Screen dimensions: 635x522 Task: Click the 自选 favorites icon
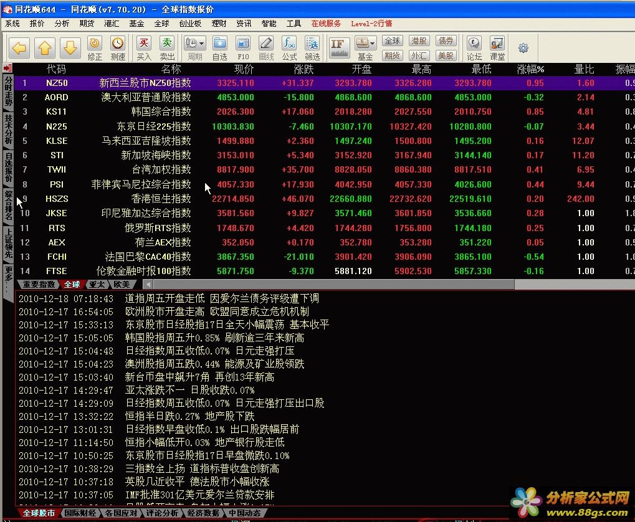(220, 48)
